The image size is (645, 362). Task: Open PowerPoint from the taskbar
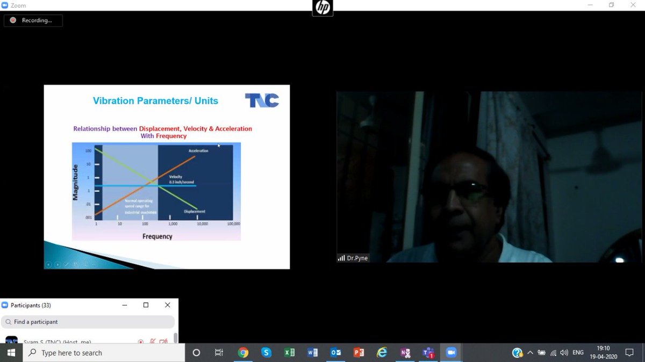359,353
